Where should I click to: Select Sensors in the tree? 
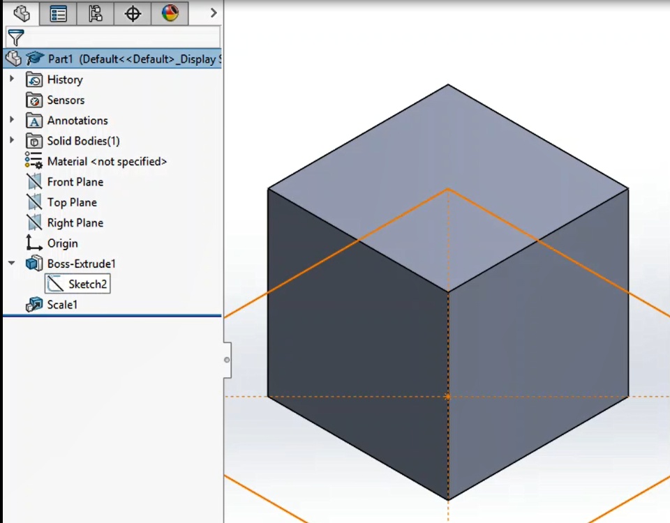[x=66, y=100]
